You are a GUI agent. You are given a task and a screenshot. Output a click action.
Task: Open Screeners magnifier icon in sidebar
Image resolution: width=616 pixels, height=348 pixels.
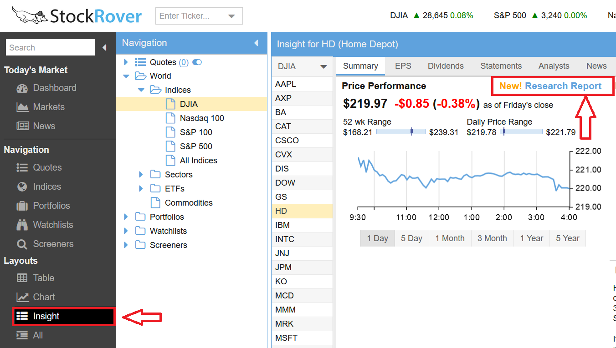click(22, 244)
